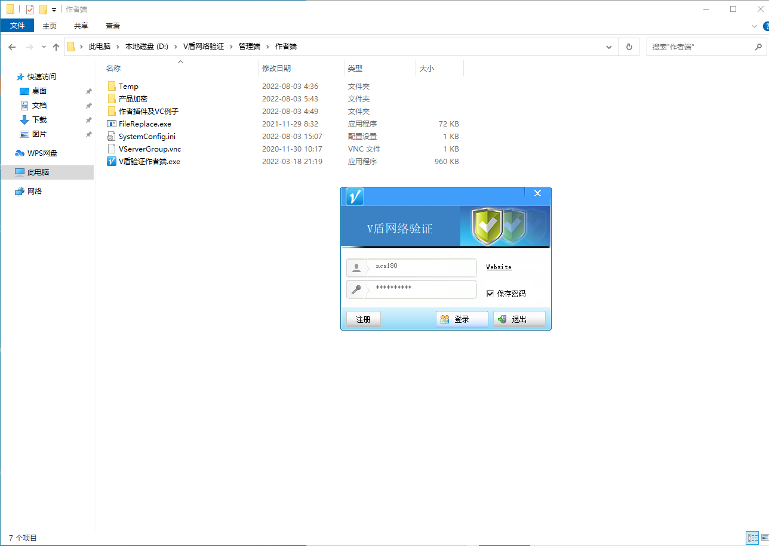Image resolution: width=769 pixels, height=546 pixels.
Task: Click the new folder icon in Explorer title bar
Action: 43,9
